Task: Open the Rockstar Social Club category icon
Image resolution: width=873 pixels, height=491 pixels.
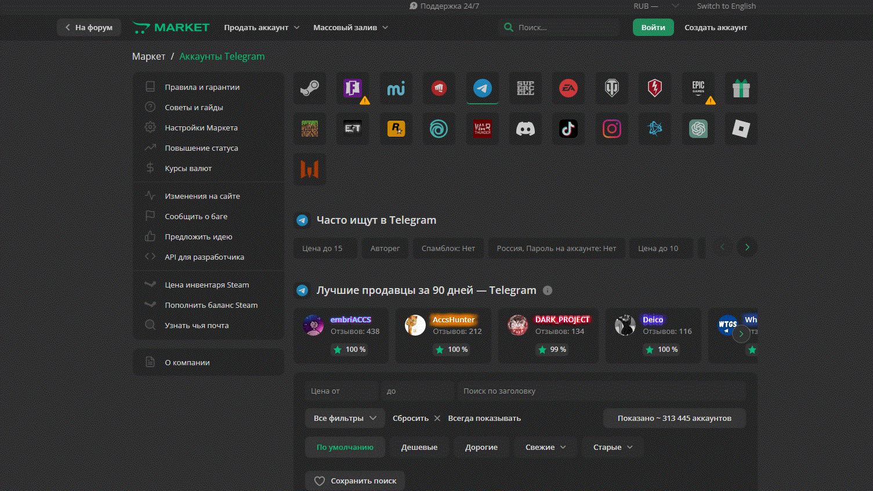Action: (x=396, y=129)
